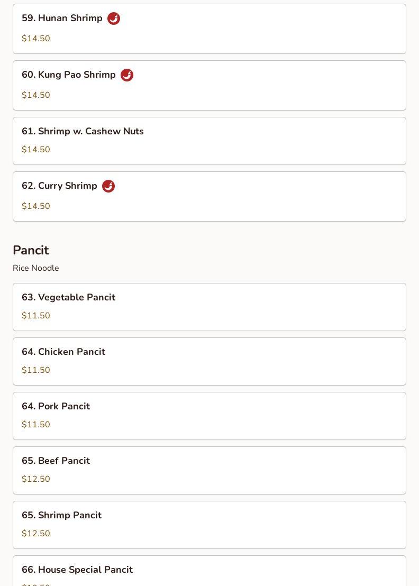Choose the Pork Pancit menu item

click(x=56, y=406)
